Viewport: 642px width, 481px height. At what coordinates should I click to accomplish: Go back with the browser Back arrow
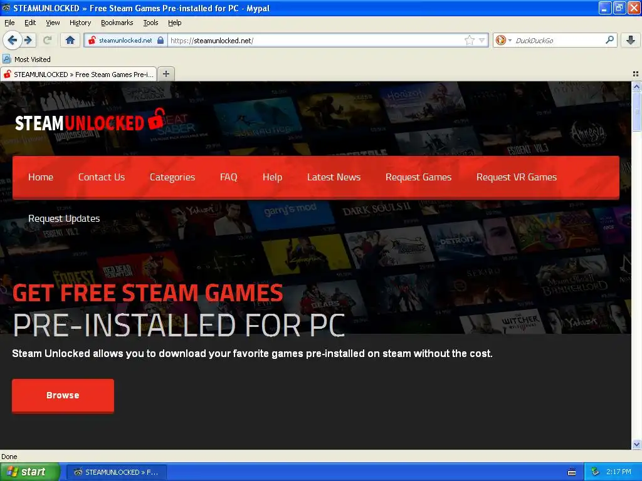click(x=12, y=40)
